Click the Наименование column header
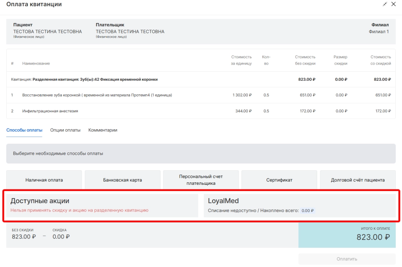The width and height of the screenshot is (402, 267). pyautogui.click(x=36, y=63)
